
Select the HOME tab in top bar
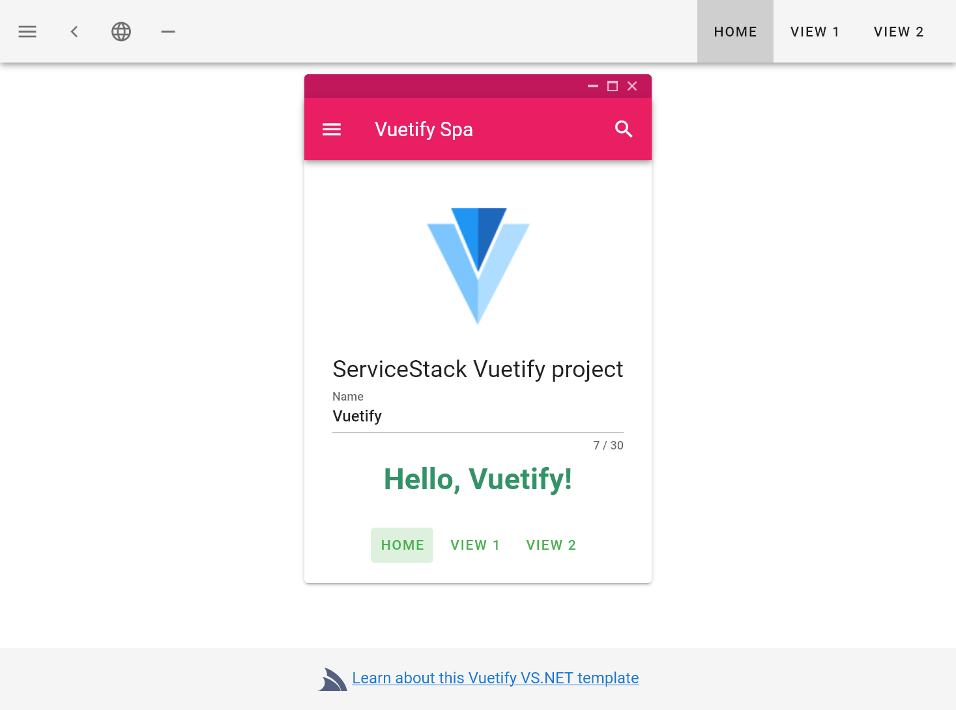click(x=735, y=31)
